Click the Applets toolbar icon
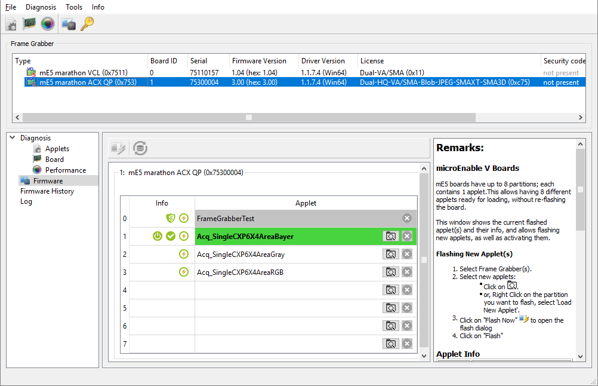Viewport: 598px width, 386px height. (11, 24)
